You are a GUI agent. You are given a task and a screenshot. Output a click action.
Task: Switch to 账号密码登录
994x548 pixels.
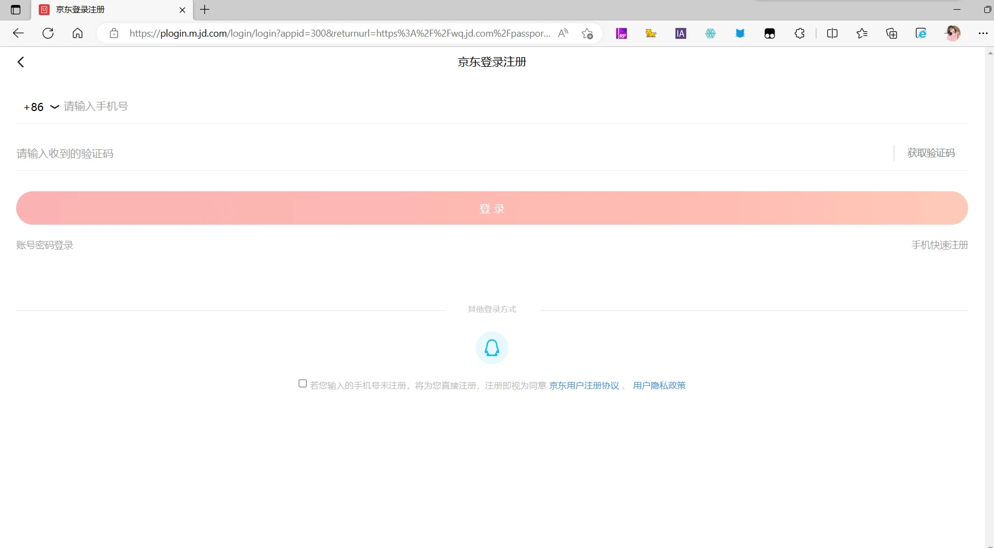[x=45, y=245]
